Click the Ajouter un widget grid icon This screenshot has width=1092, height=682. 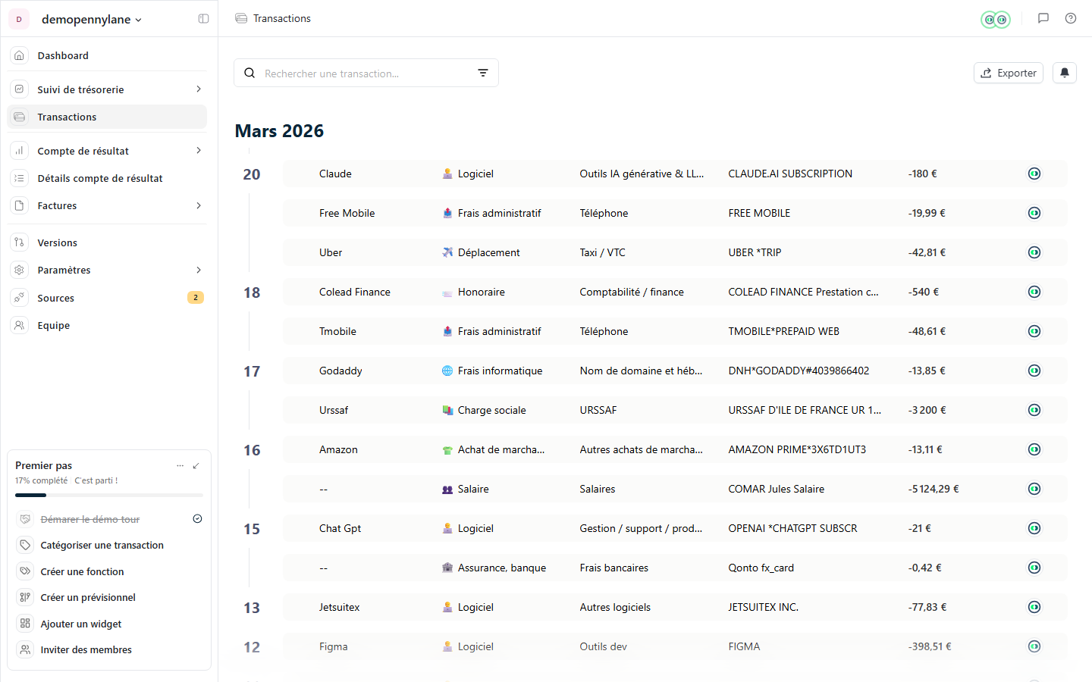pos(25,624)
